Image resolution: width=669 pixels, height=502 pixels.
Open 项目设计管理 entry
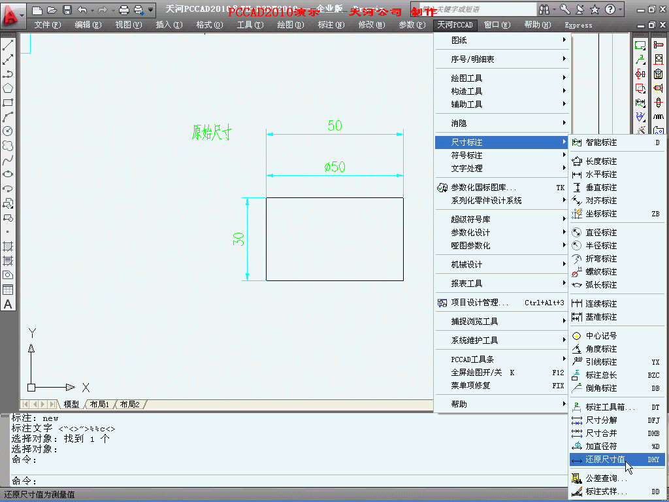[502, 303]
